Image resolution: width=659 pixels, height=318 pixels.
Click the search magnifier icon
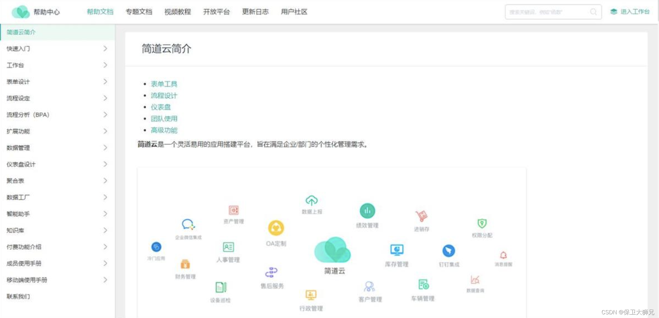tap(593, 12)
